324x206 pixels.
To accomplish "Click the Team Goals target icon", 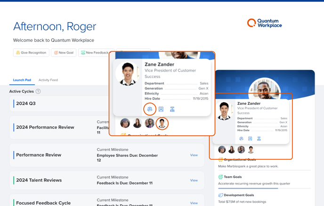I will point(220,177).
